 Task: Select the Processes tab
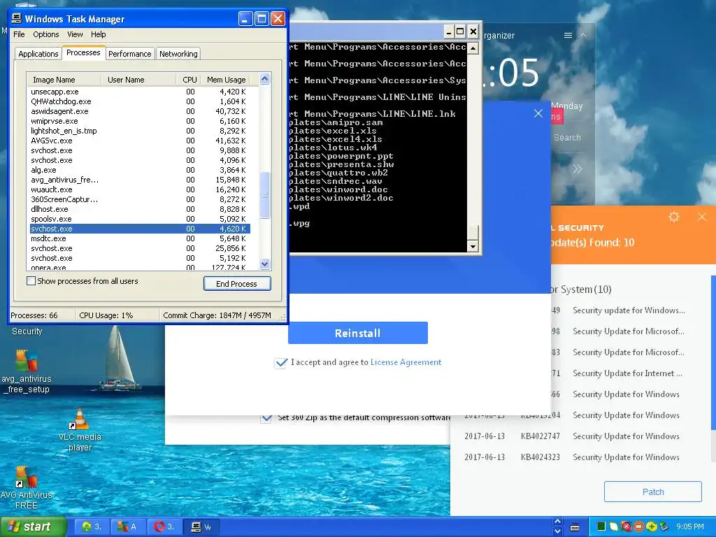(83, 52)
